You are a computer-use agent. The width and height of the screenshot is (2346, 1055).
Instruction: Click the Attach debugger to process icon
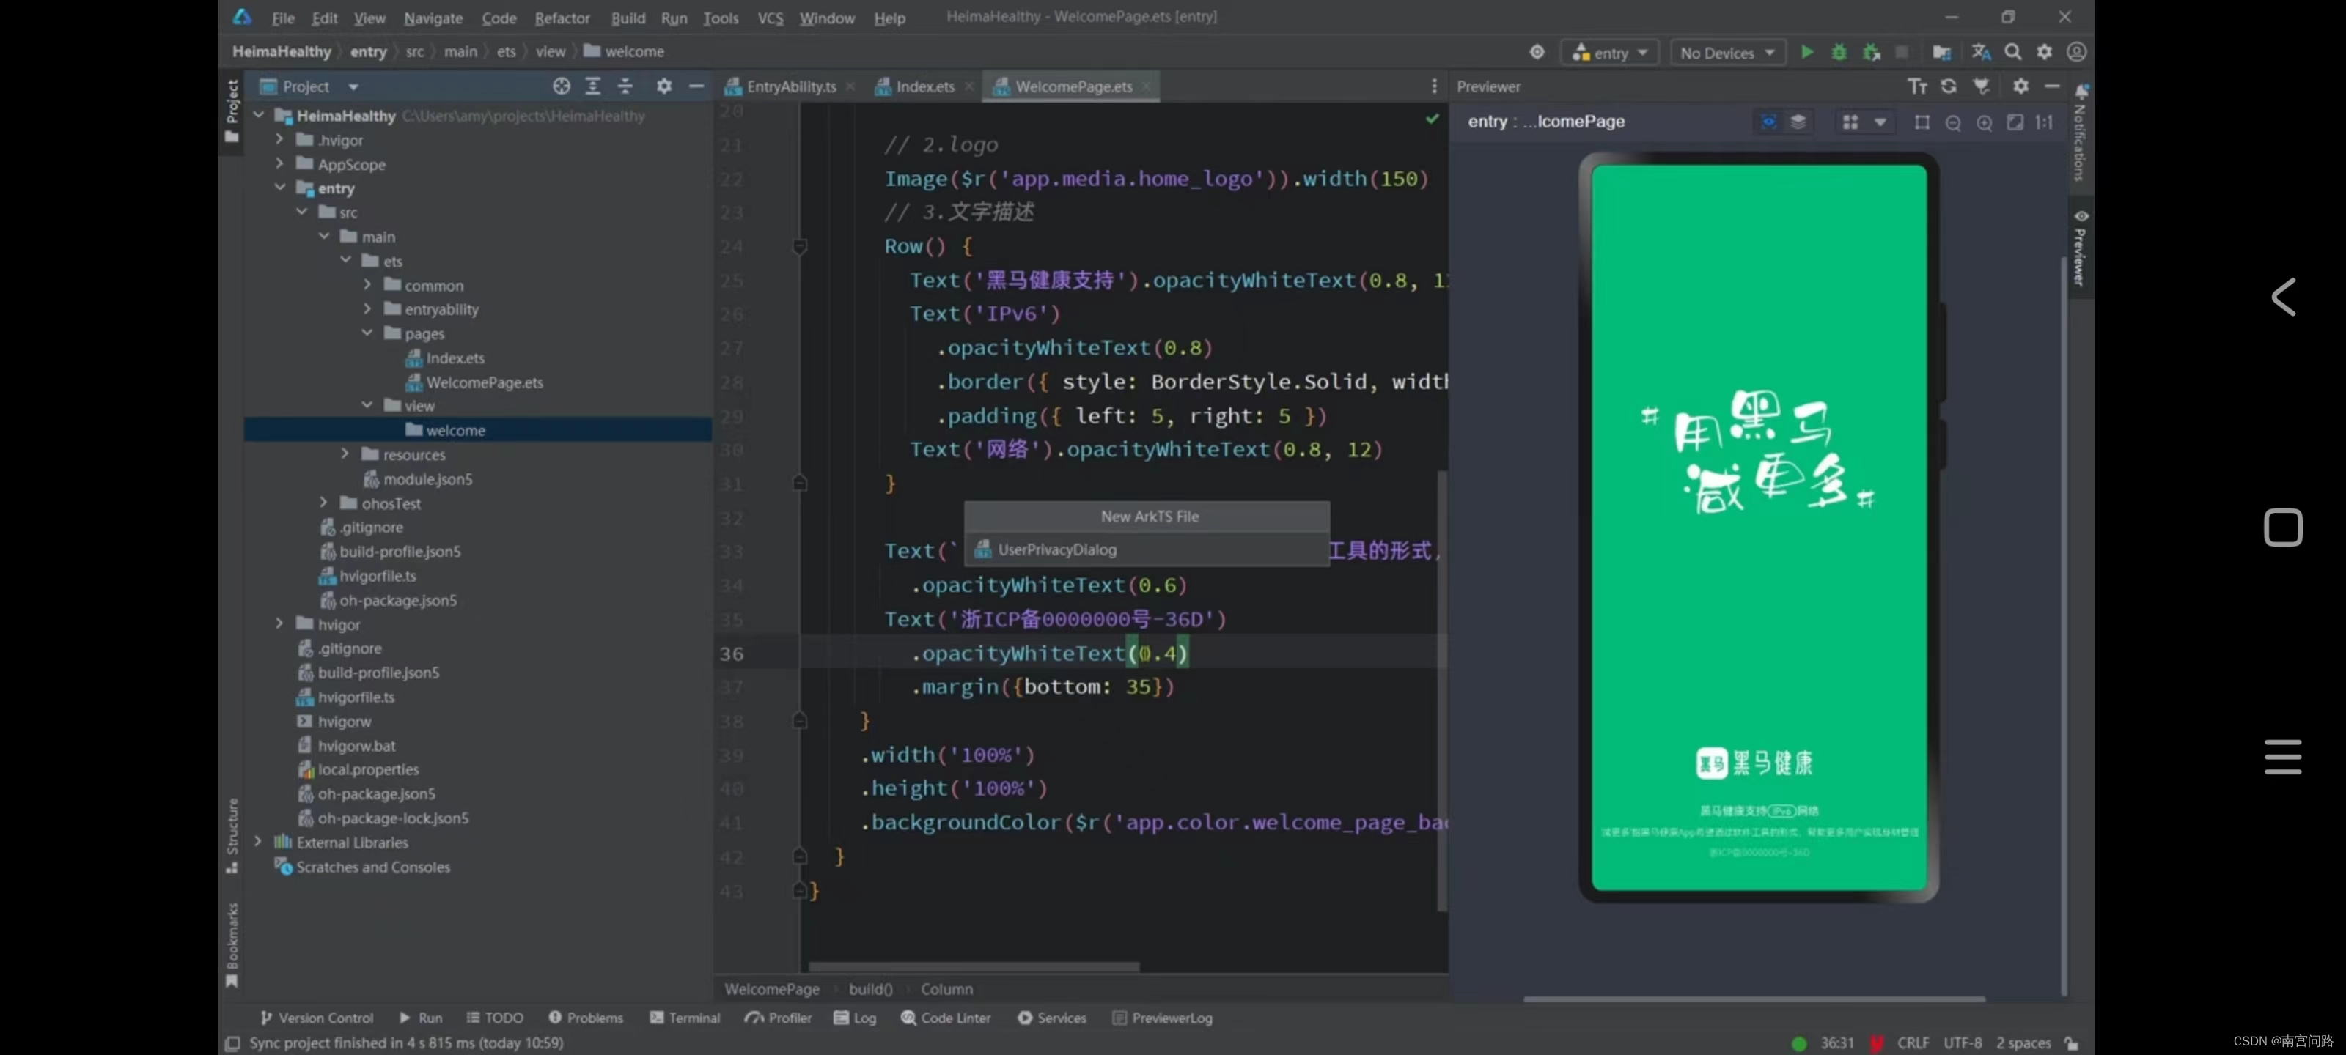point(1872,52)
